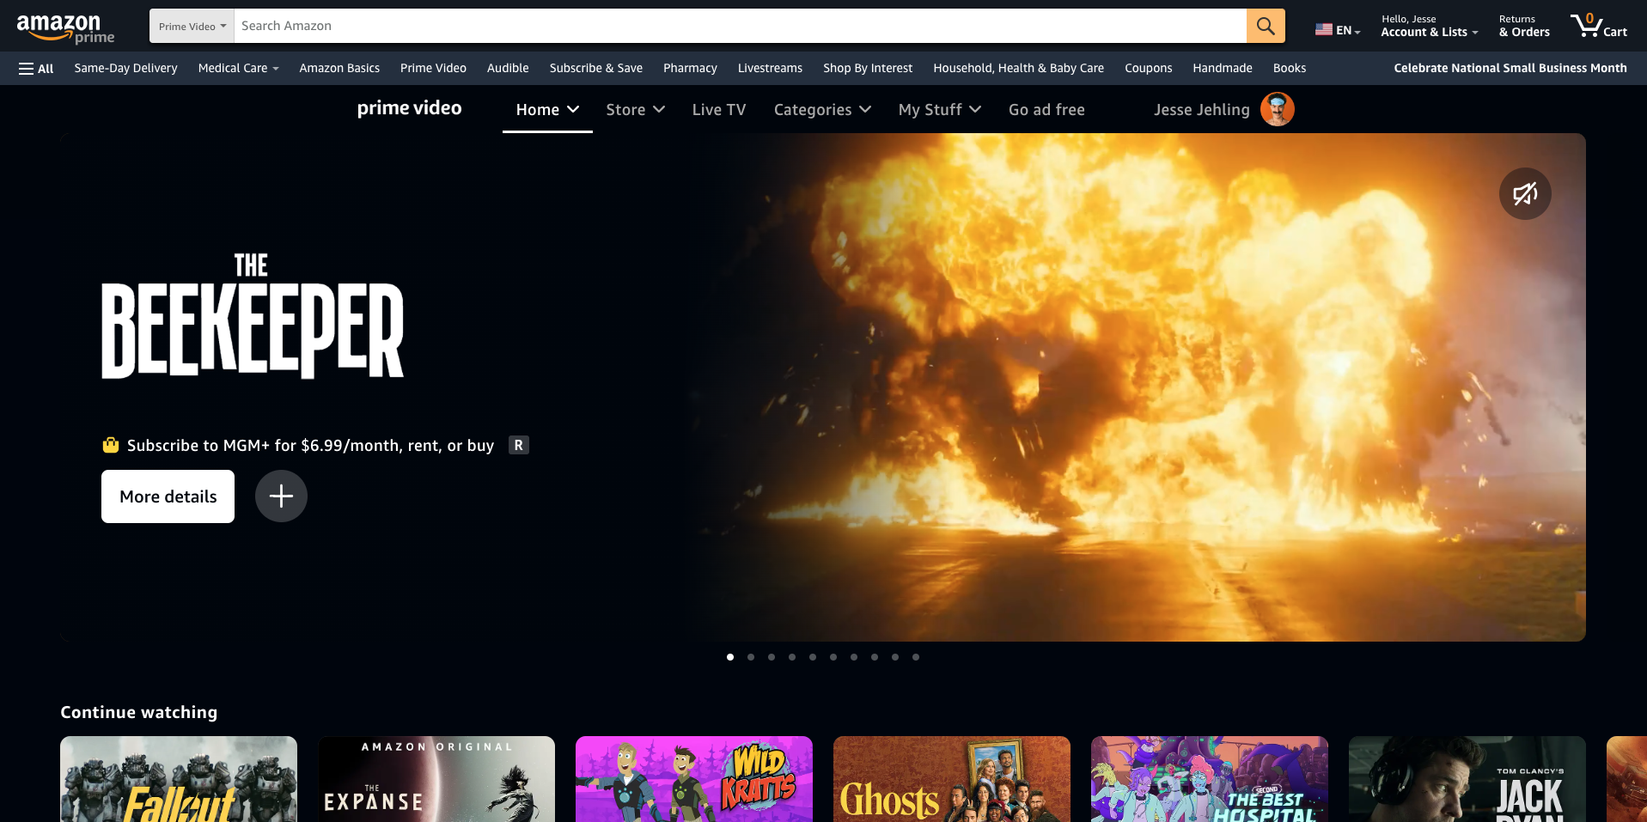Click the MGM+ shopping bag icon
The width and height of the screenshot is (1647, 822).
tap(111, 445)
